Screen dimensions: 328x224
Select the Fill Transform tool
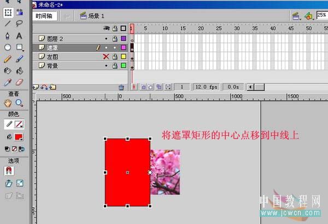pyautogui.click(x=20, y=12)
